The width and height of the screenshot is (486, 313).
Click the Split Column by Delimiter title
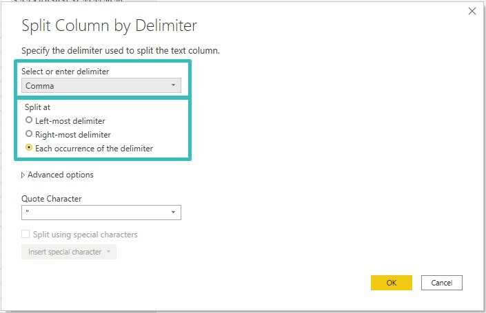tap(109, 26)
